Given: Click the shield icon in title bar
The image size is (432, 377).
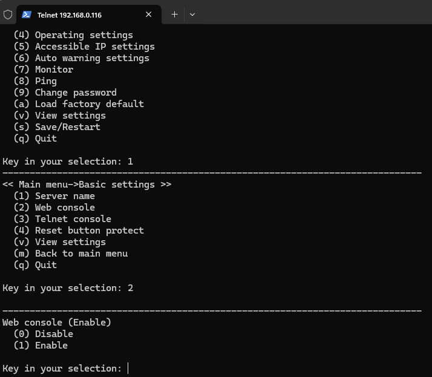Looking at the screenshot, I should pos(8,14).
